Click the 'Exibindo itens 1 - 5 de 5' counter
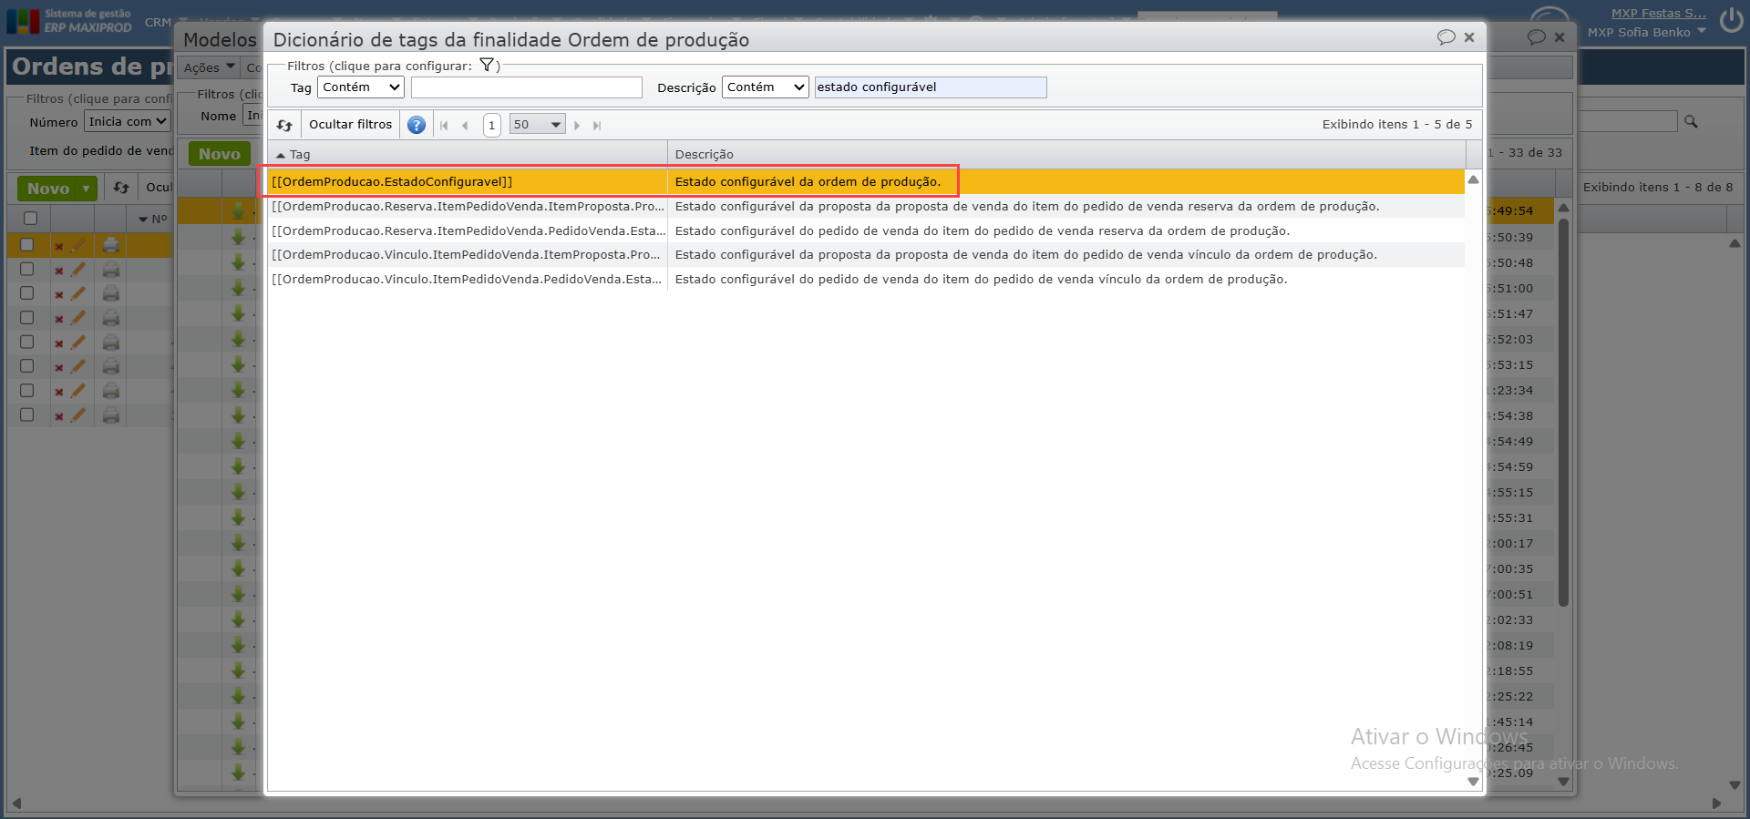This screenshot has height=819, width=1750. (1397, 125)
